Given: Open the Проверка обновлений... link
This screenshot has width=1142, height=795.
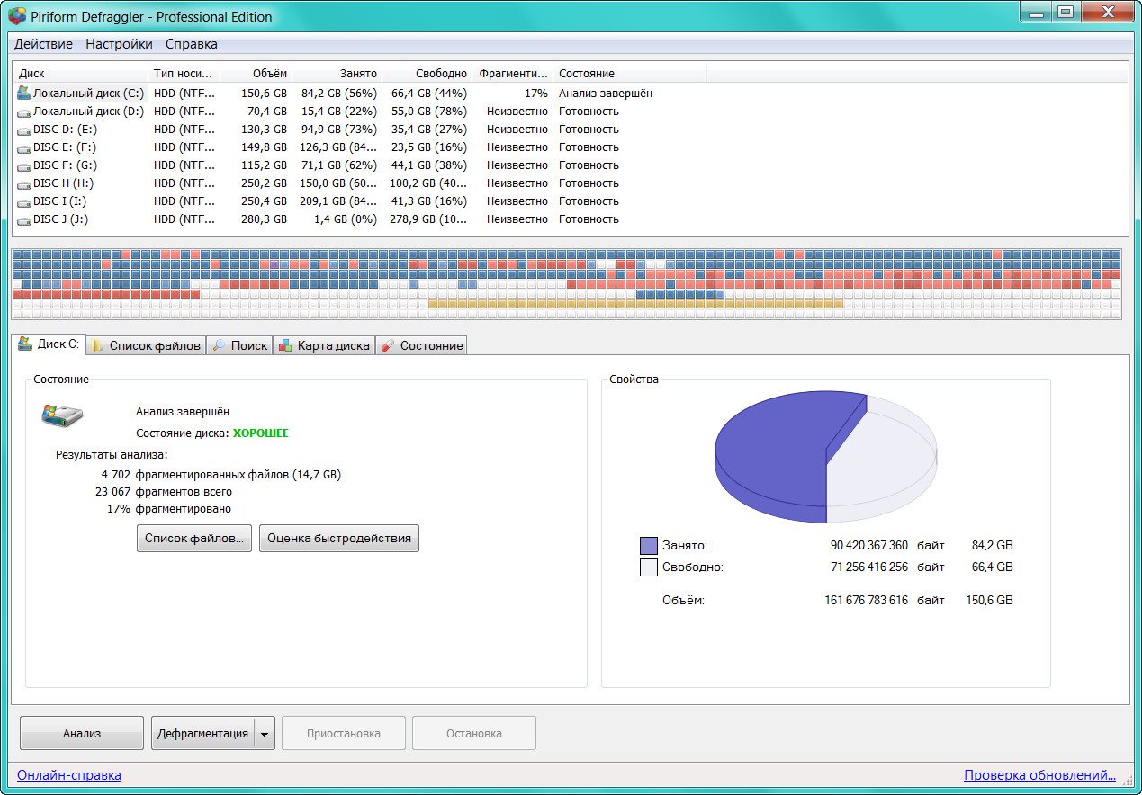Looking at the screenshot, I should pos(1039,775).
